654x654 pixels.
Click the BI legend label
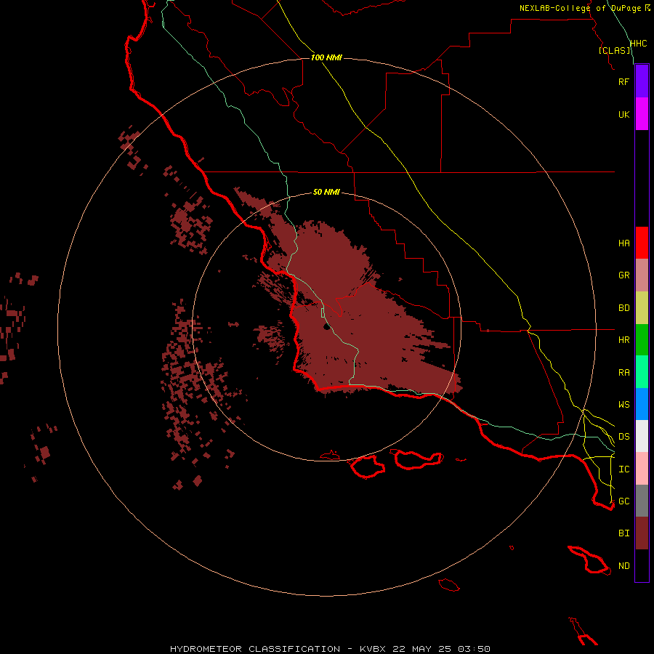click(623, 533)
